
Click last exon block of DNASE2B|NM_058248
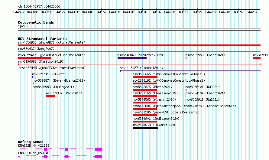tap(99, 157)
